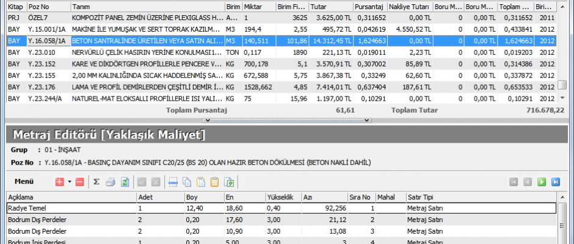This screenshot has width=574, height=244.
Task: Sort by the Tutar column header
Action: click(330, 6)
